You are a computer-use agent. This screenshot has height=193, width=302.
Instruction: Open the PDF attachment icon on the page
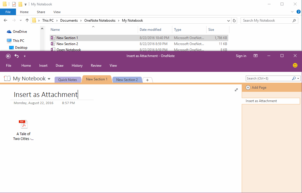24,124
